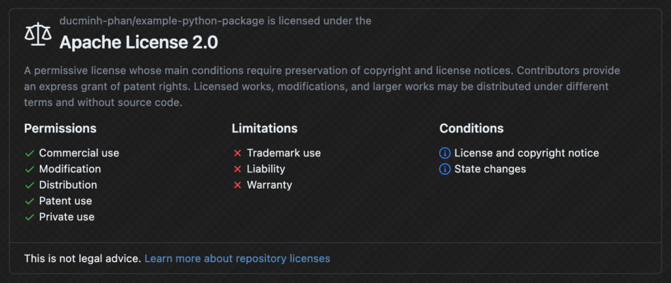The height and width of the screenshot is (283, 671).
Task: Click the Commercial use permission label
Action: pyautogui.click(x=79, y=153)
